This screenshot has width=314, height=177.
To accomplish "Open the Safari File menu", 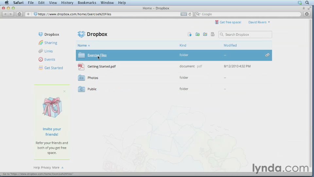I will pyautogui.click(x=31, y=3).
